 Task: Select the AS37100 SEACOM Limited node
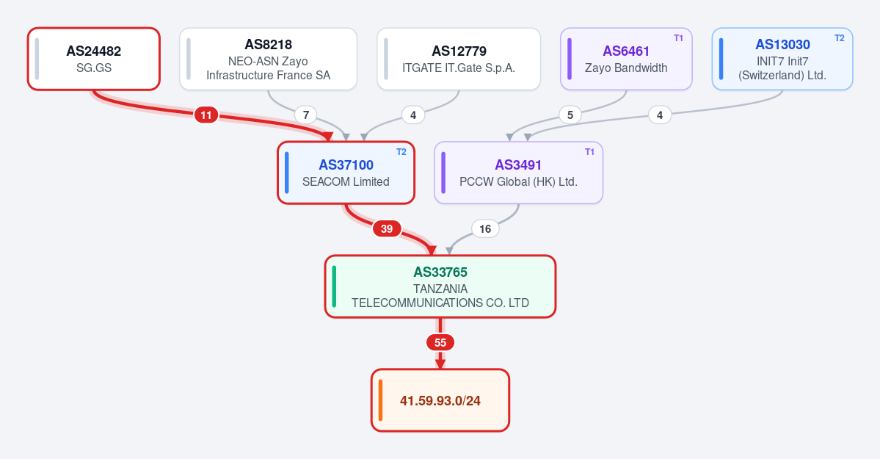point(346,173)
